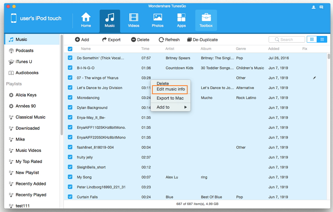Sort songs by Added column header
This screenshot has height=212, width=333.
(274, 49)
